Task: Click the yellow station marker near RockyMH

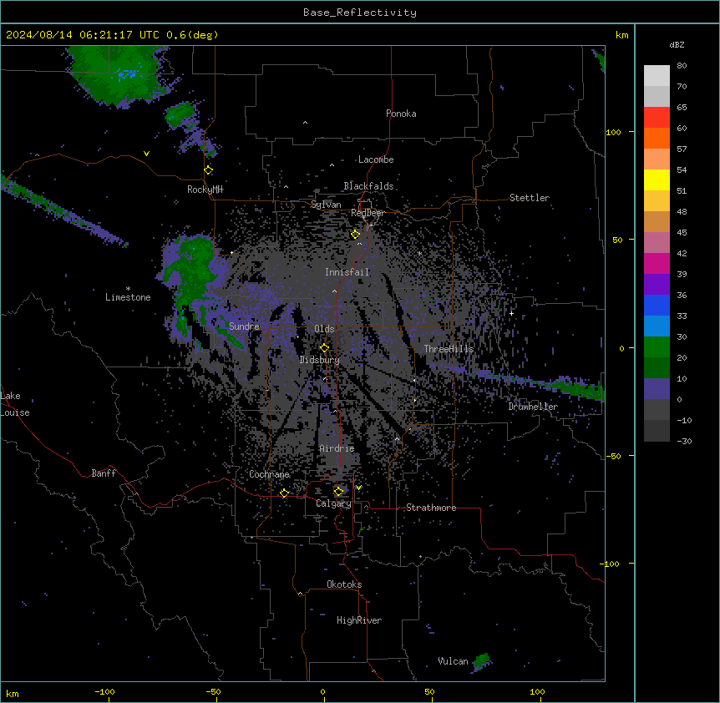Action: point(209,170)
